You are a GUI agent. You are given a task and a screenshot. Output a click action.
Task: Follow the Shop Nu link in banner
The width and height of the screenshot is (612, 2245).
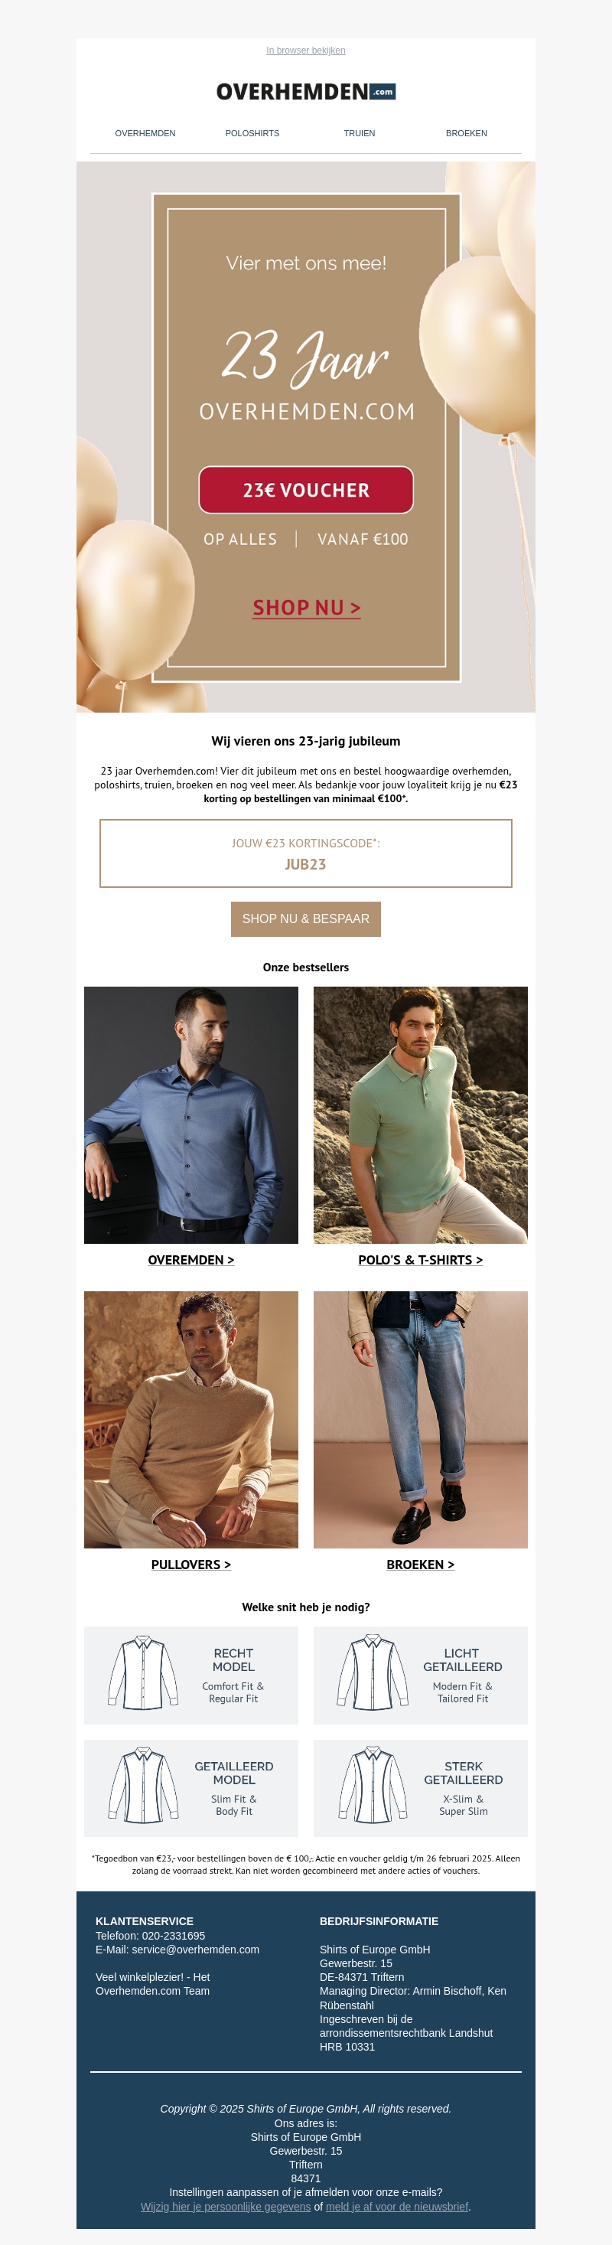pos(307,608)
